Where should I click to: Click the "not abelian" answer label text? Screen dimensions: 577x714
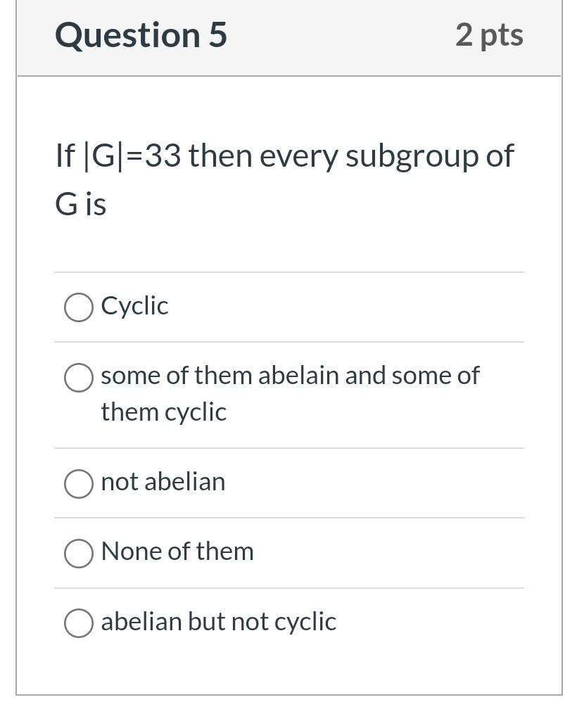point(163,482)
